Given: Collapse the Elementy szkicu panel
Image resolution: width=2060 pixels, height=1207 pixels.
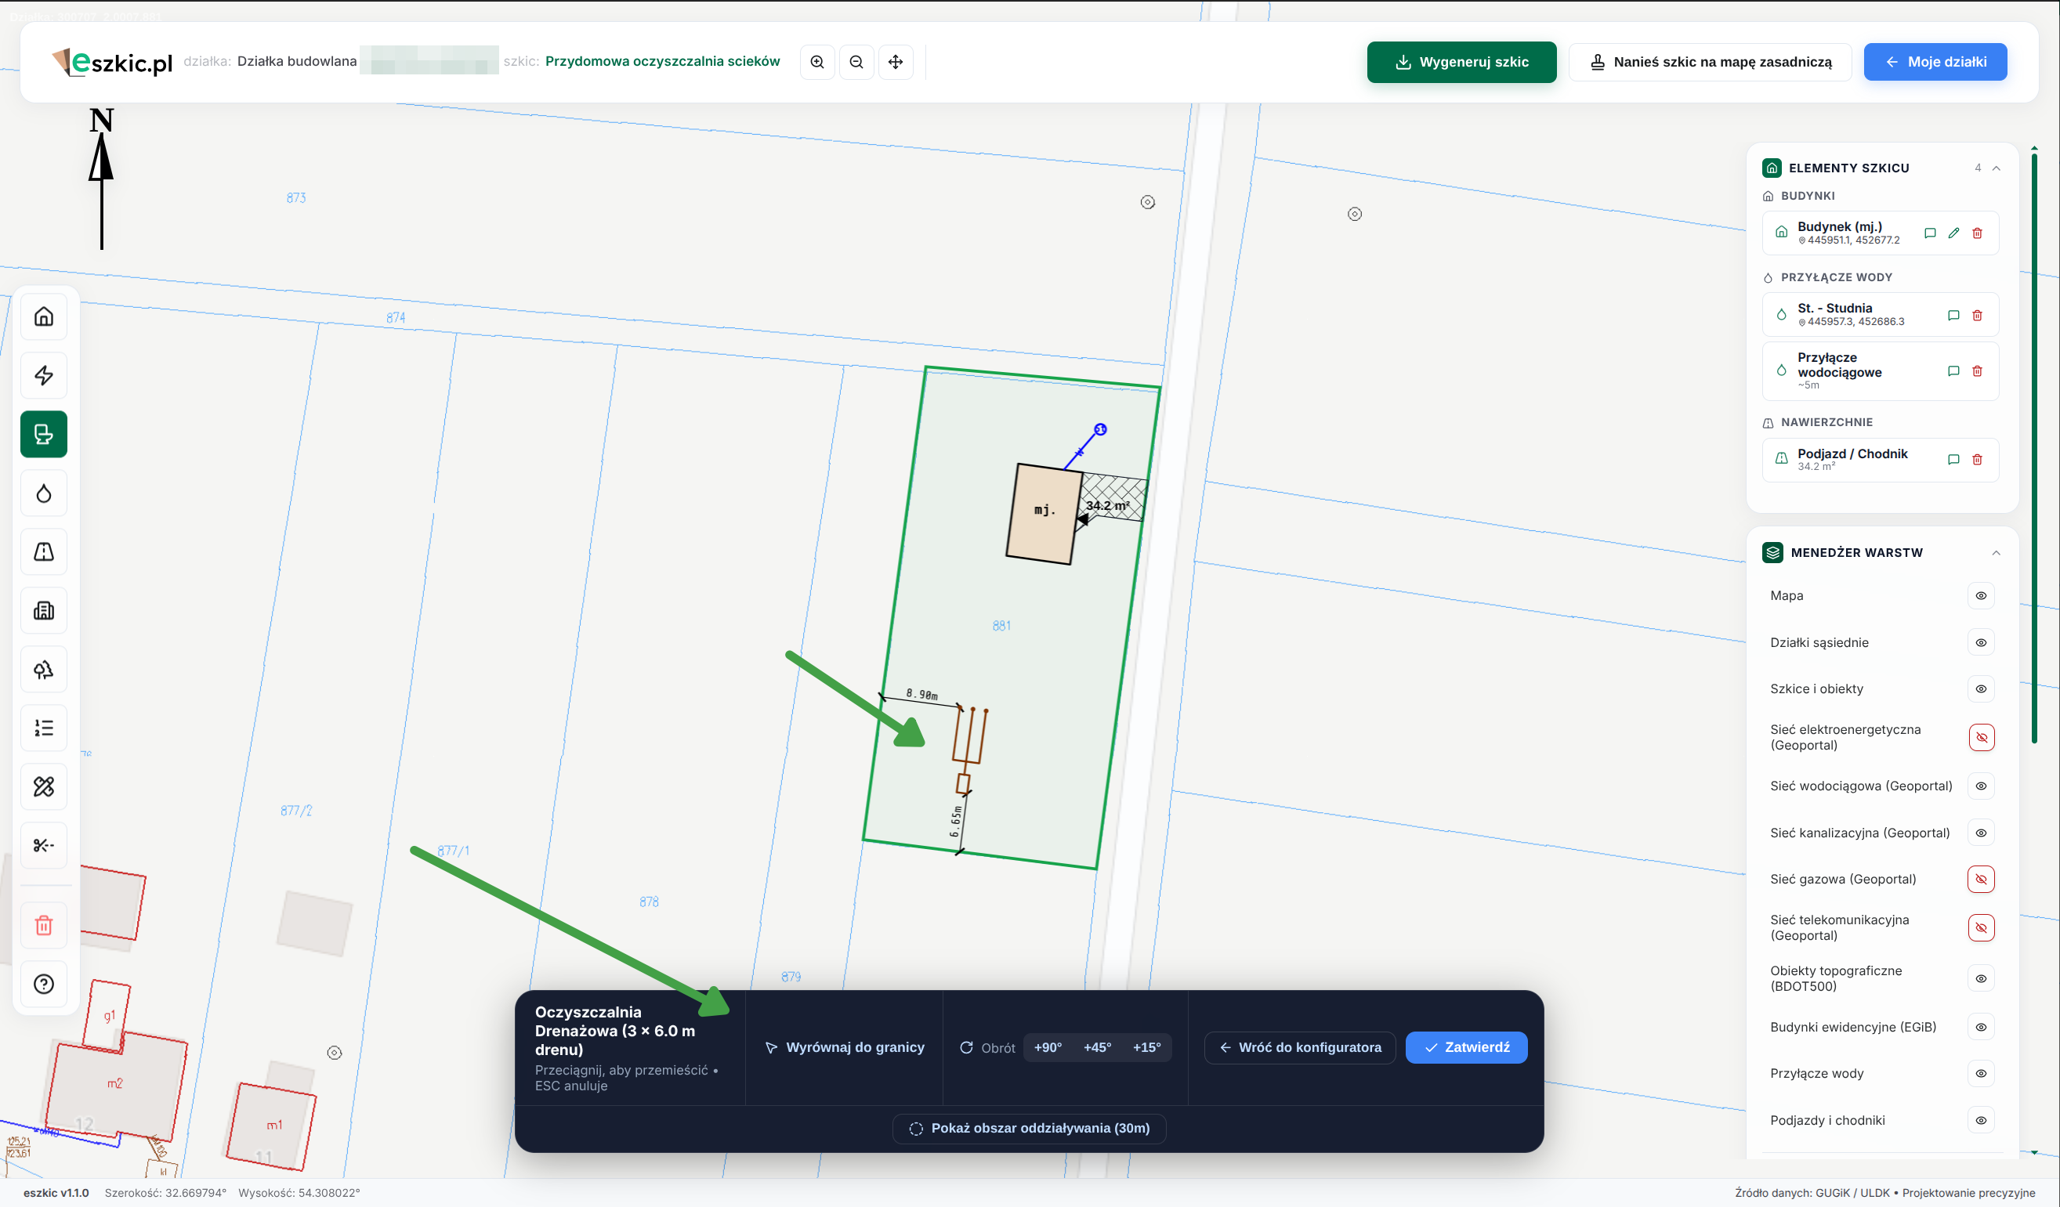Looking at the screenshot, I should tap(1996, 168).
